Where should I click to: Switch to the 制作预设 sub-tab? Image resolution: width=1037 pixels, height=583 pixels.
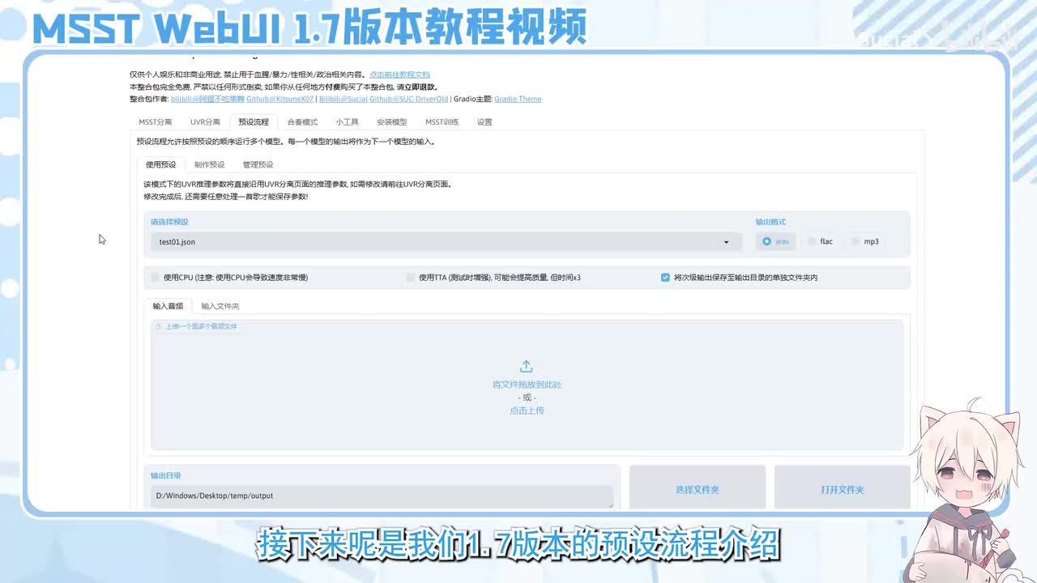pos(210,164)
